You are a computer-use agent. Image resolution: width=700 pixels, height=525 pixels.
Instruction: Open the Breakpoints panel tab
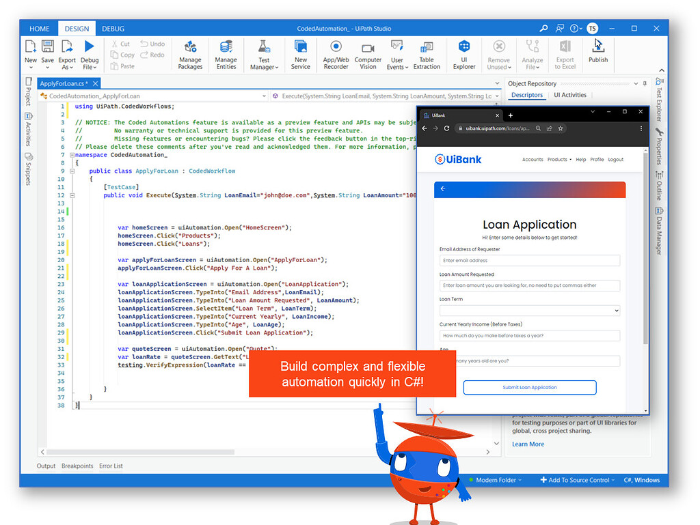tap(77, 466)
